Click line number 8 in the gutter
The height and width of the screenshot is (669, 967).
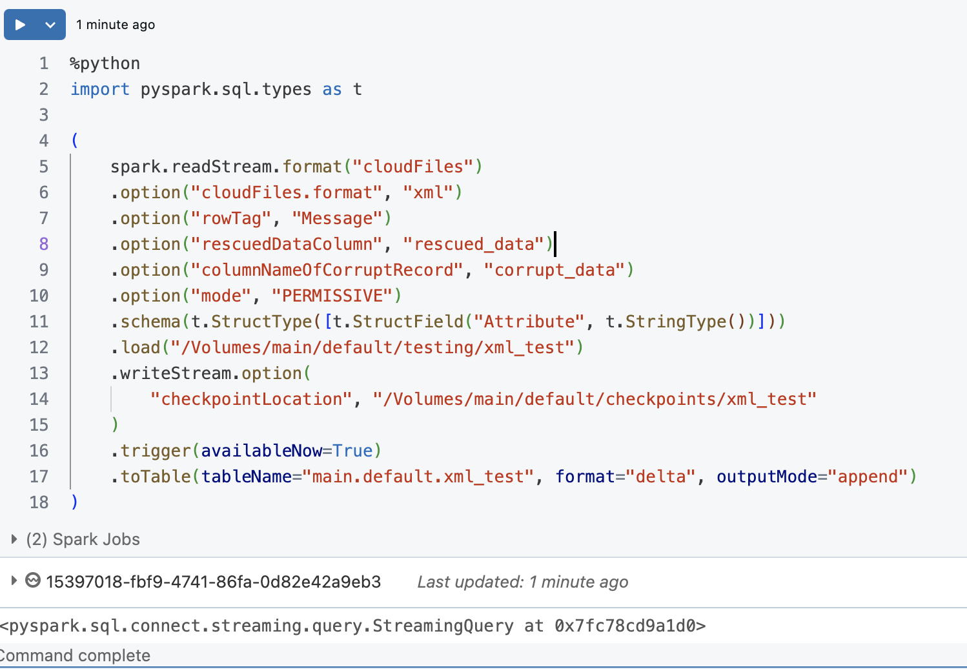point(39,243)
